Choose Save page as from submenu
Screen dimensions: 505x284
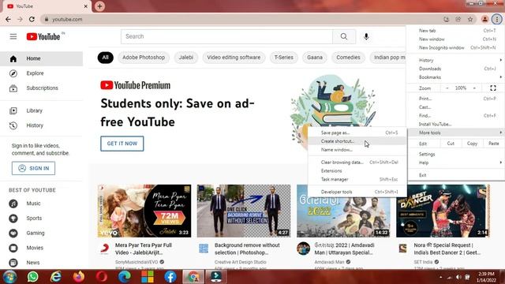click(x=357, y=133)
